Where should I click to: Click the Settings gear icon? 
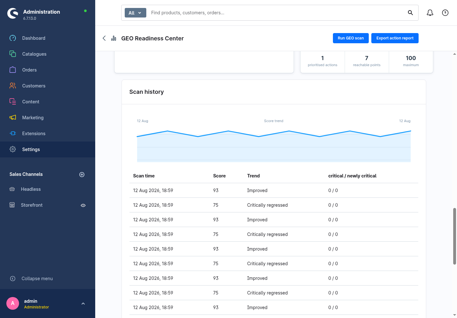point(13,149)
